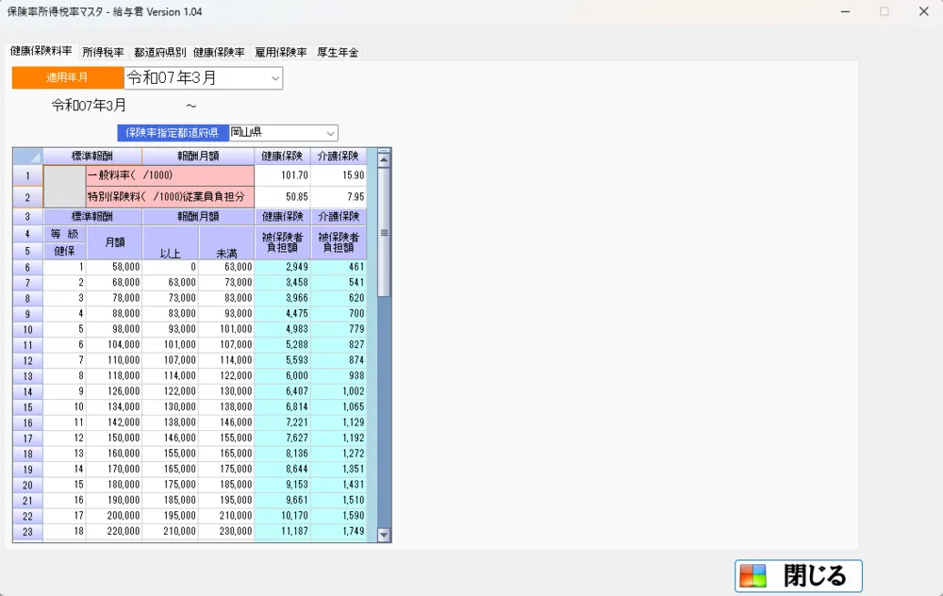This screenshot has width=943, height=596.
Task: Select the 健康保険料率 tab
Action: 41,51
